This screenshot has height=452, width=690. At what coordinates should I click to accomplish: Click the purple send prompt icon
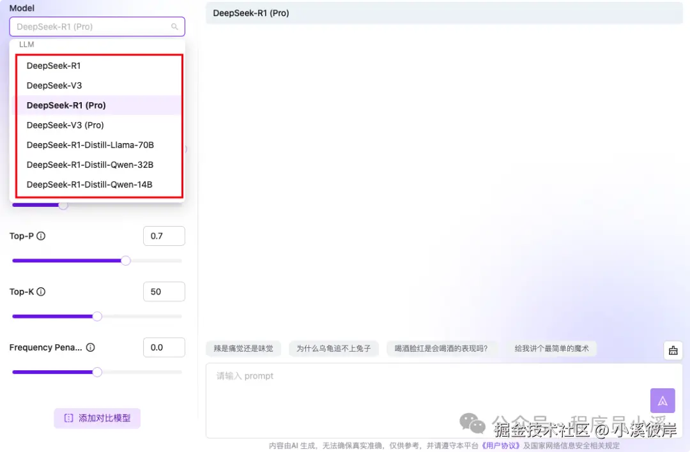[663, 400]
